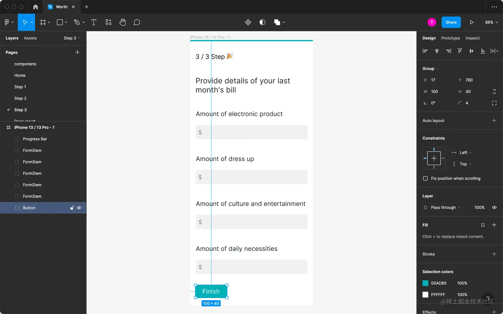The height and width of the screenshot is (314, 503).
Task: Open a new tab with plus icon
Action: pyautogui.click(x=86, y=7)
